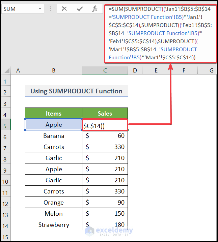Image resolution: width=218 pixels, height=242 pixels.
Task: Select the row 10 header
Action: [x=5, y=181]
